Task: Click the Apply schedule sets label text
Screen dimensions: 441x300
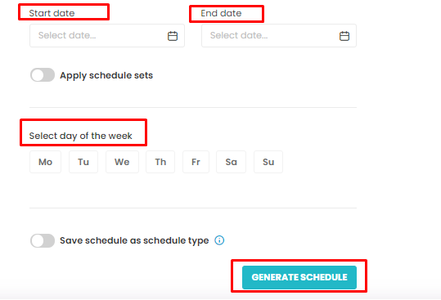Action: (x=106, y=75)
